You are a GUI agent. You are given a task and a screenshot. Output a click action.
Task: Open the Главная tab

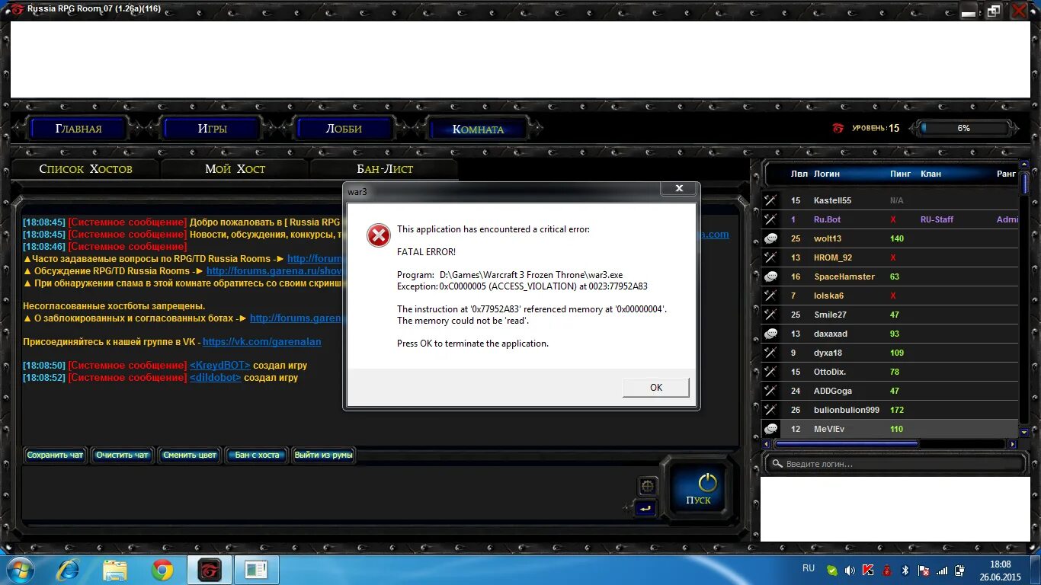78,129
